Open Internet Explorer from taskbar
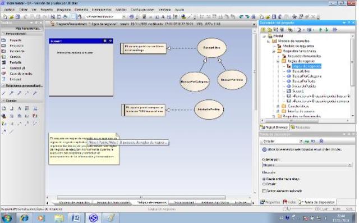 coord(24,218)
